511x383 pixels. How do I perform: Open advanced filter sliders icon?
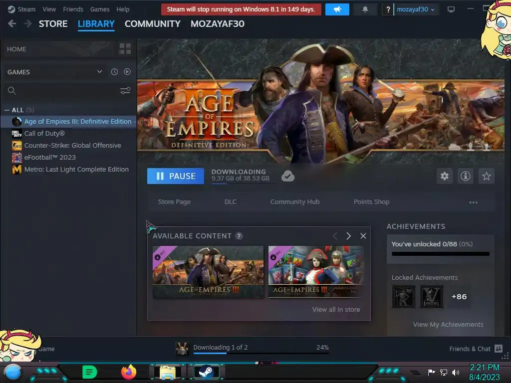click(125, 91)
